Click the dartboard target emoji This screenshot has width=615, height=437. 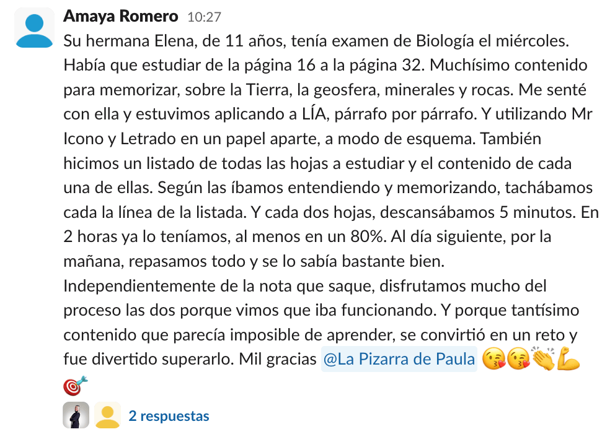75,386
